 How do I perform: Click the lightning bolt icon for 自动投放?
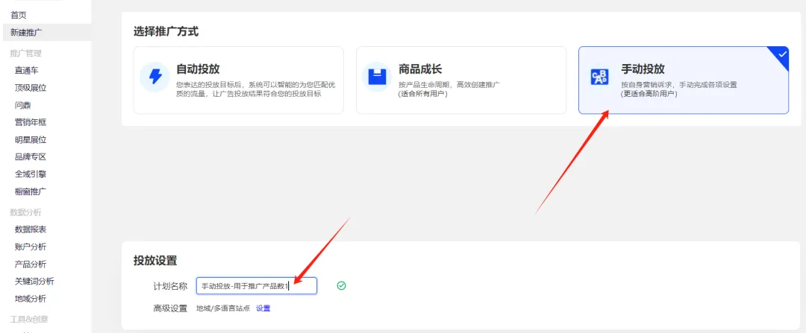(x=154, y=77)
